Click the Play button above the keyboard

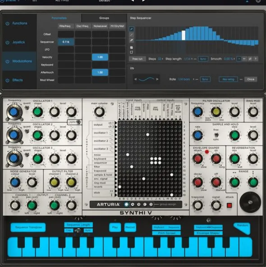115,227
